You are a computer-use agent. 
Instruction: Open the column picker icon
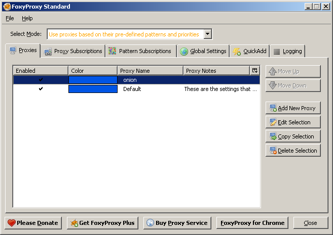(254, 71)
